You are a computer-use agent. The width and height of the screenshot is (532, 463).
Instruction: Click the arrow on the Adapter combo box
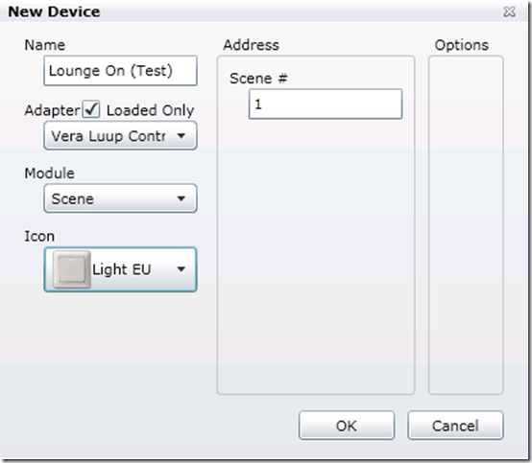pyautogui.click(x=181, y=136)
